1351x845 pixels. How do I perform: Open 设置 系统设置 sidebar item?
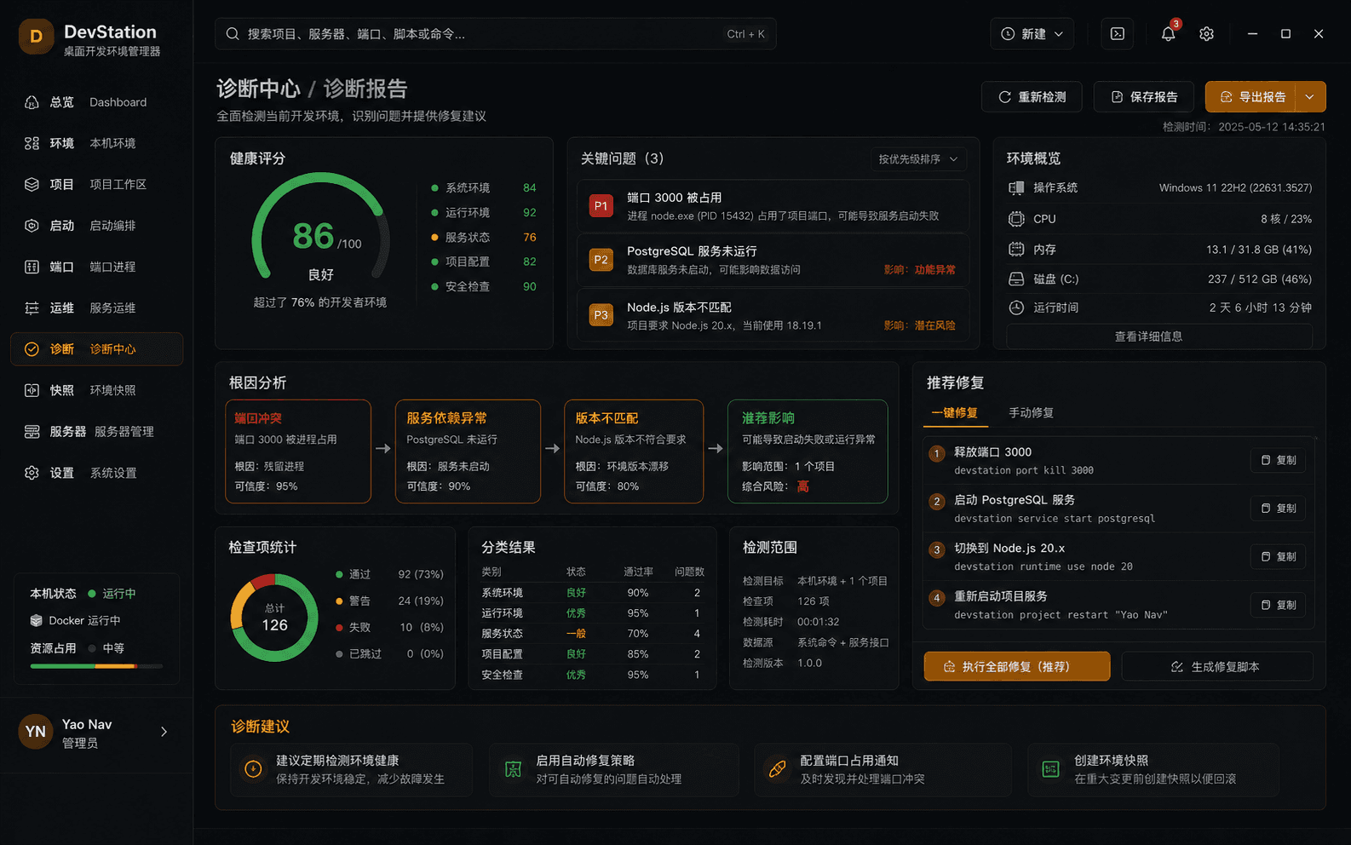[x=96, y=473]
